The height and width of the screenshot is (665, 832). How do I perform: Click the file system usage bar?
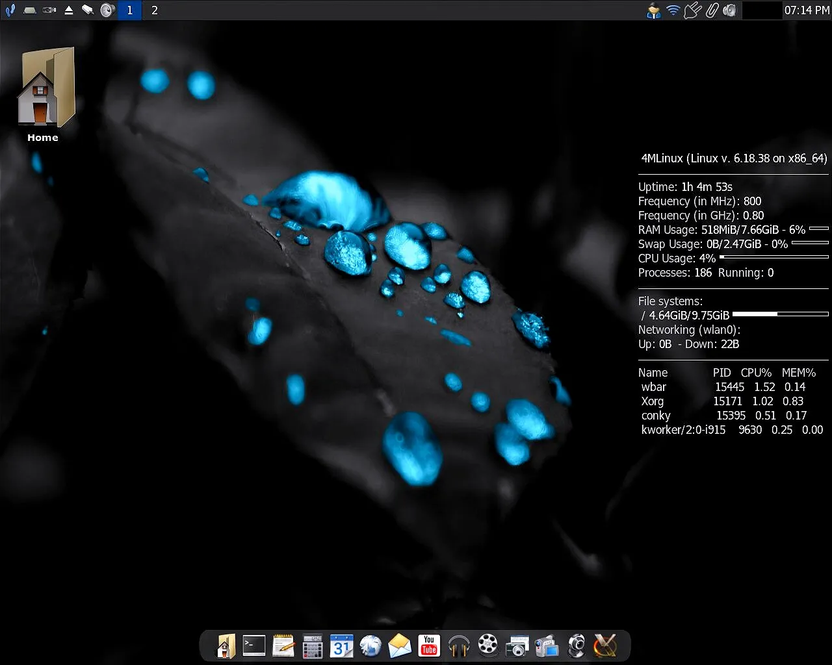point(780,314)
